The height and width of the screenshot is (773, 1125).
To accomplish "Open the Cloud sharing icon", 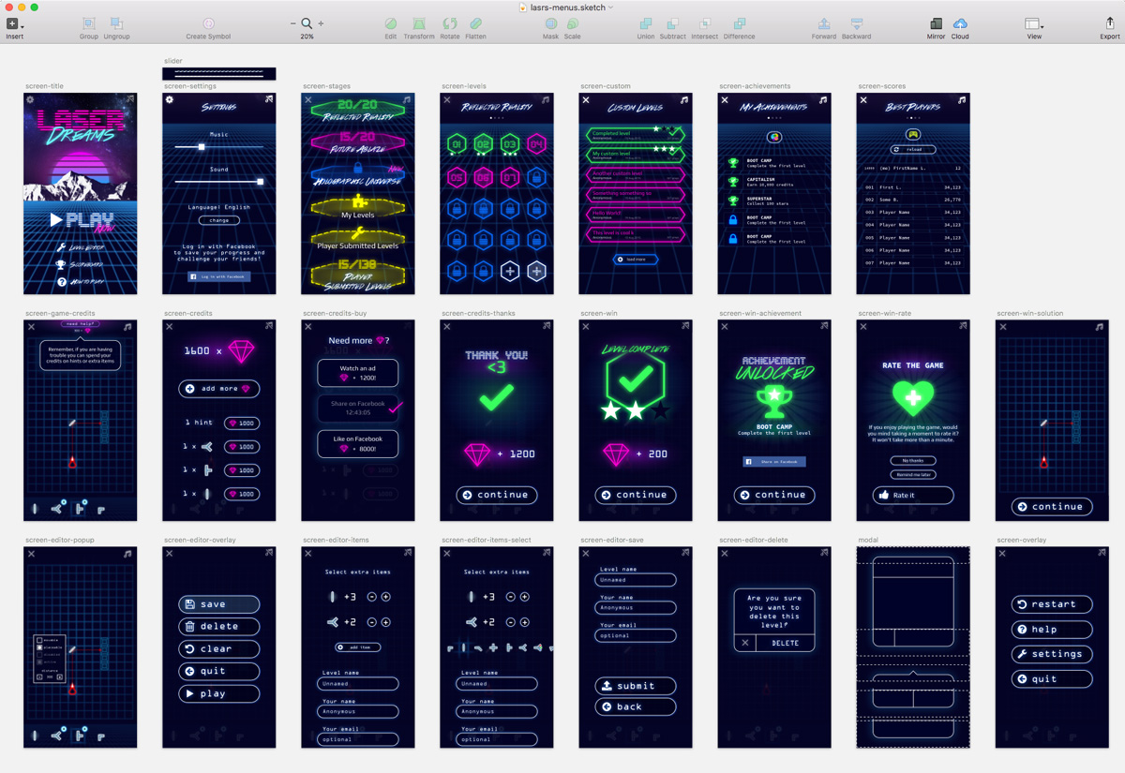I will pyautogui.click(x=960, y=23).
